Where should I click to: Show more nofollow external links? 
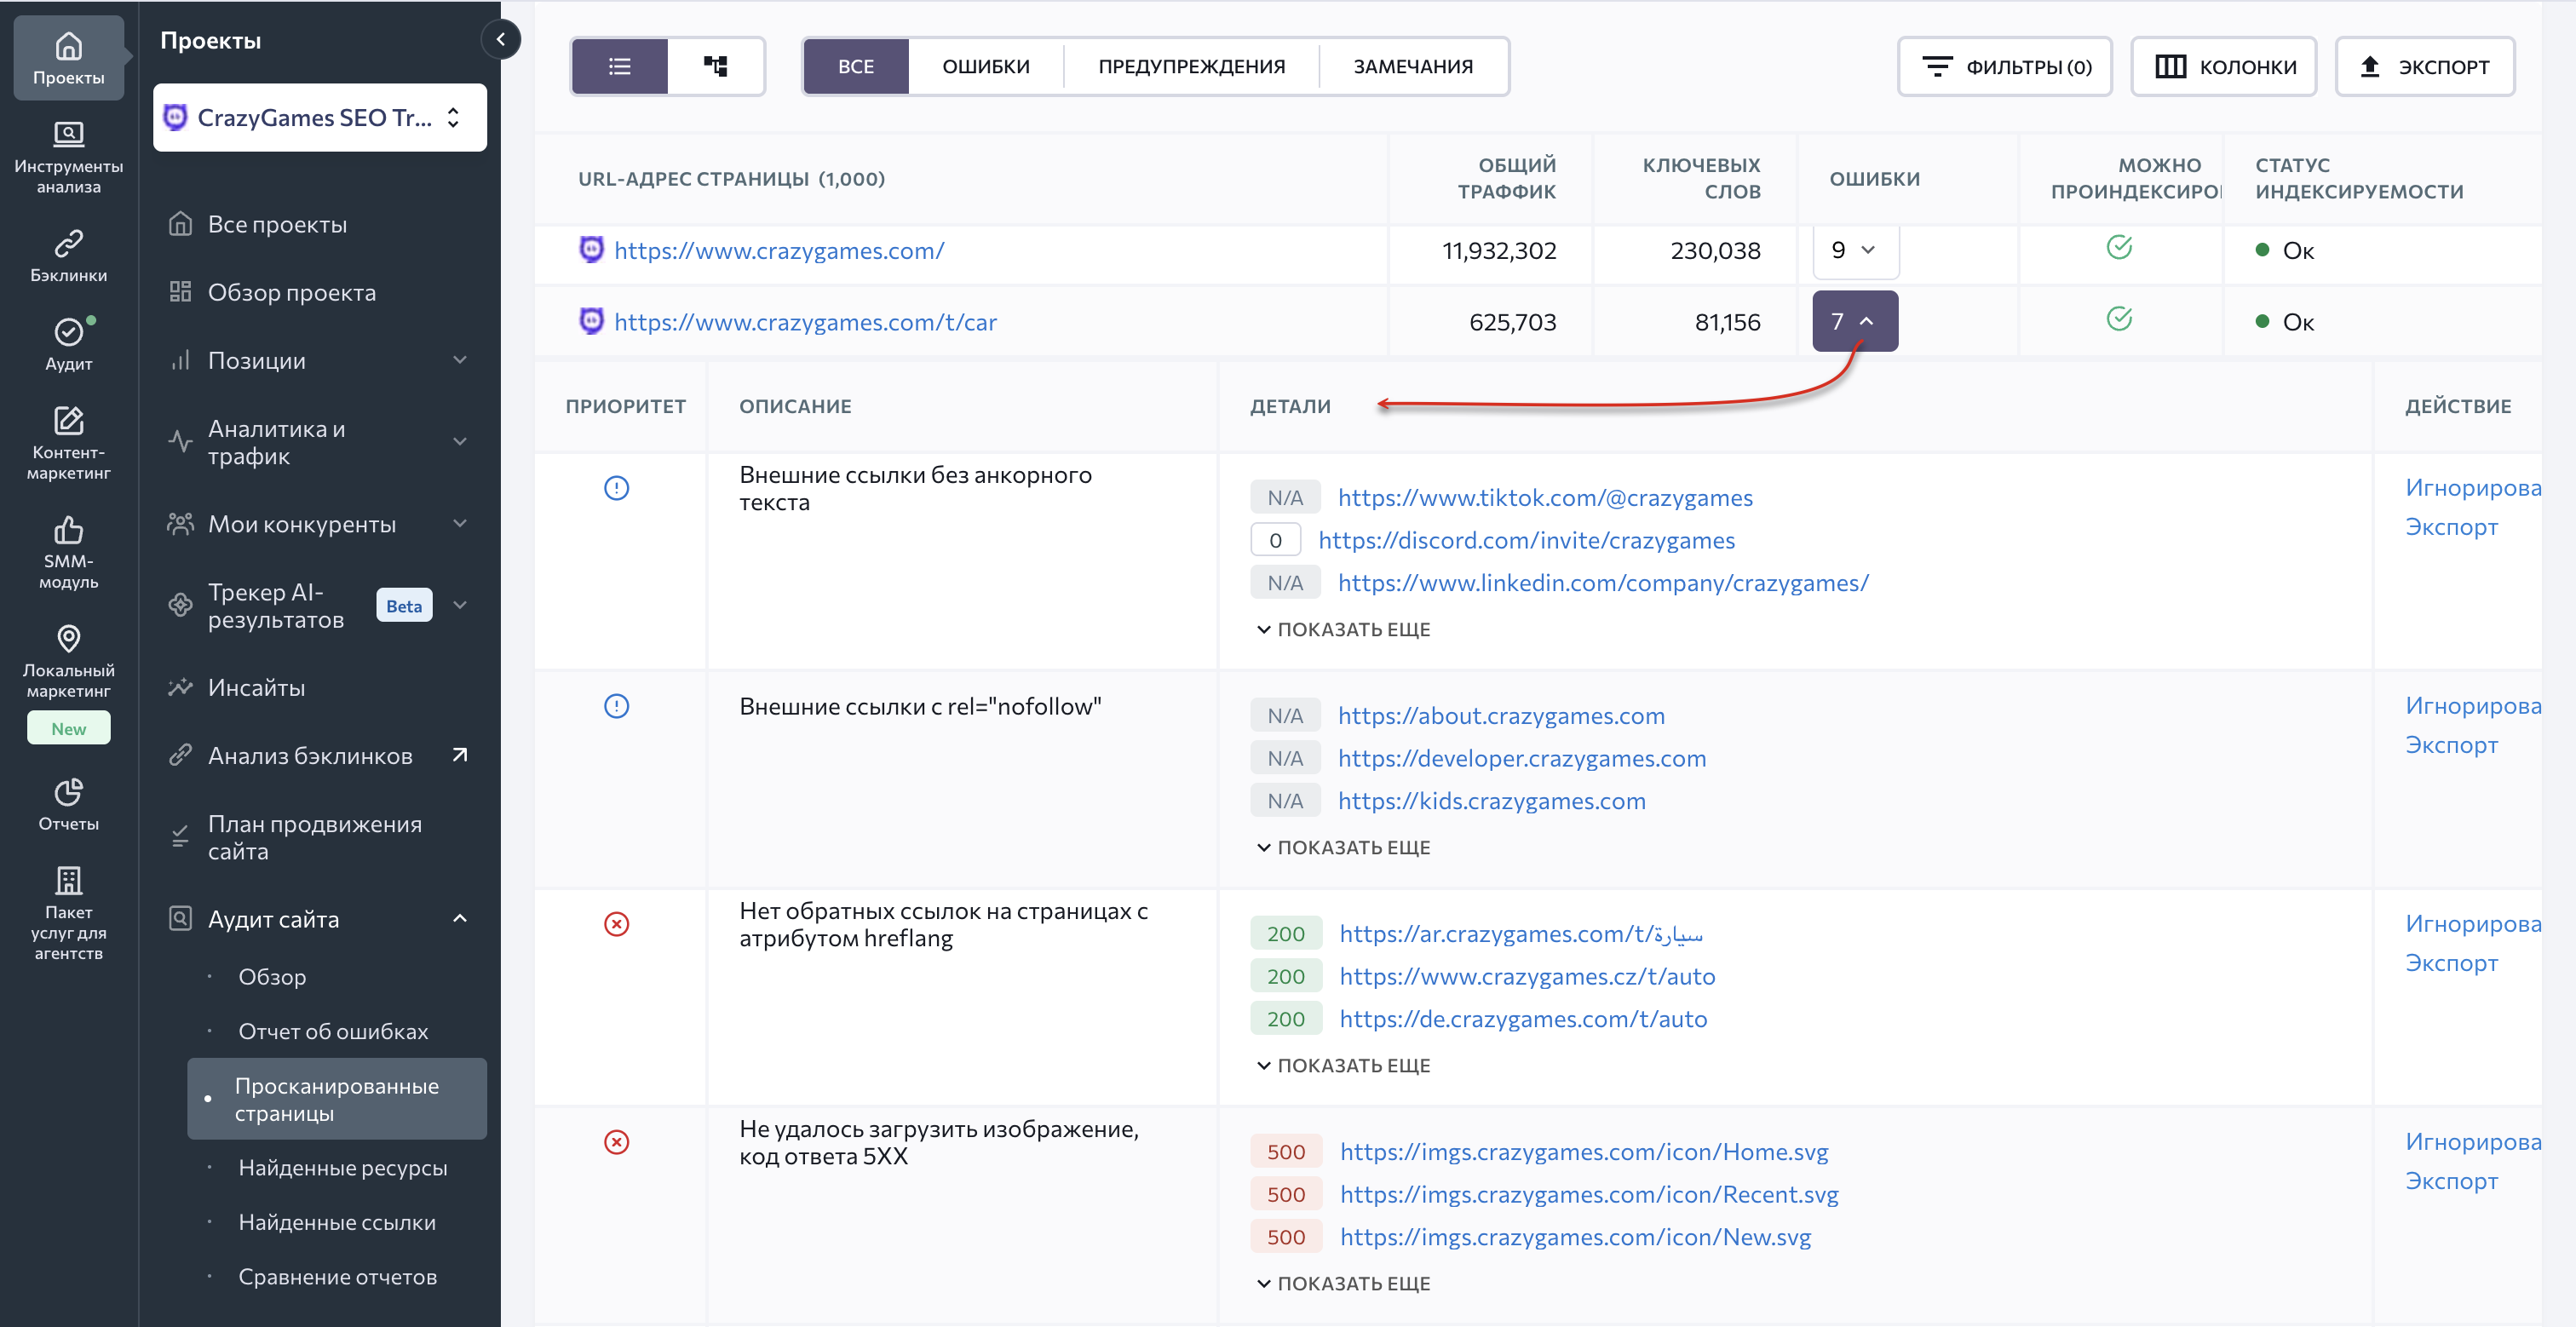click(x=1343, y=847)
